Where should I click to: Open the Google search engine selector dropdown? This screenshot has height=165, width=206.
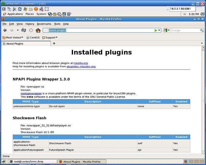click(x=167, y=30)
